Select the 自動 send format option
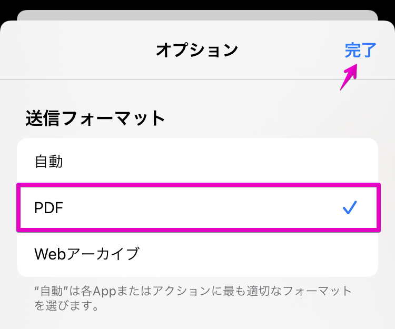Image resolution: width=395 pixels, height=329 pixels. click(197, 161)
